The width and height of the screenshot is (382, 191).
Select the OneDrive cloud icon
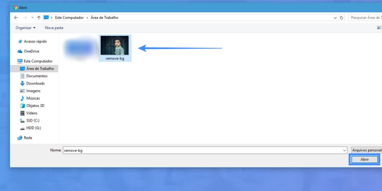[x=20, y=51]
